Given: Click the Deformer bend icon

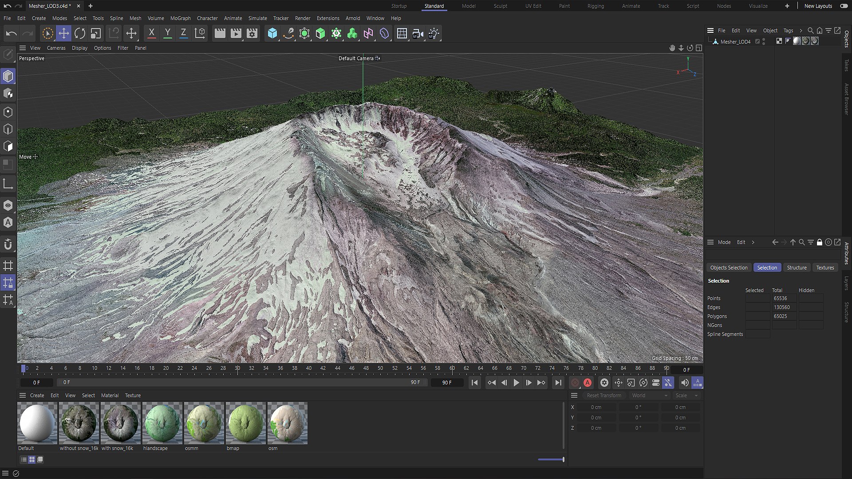Looking at the screenshot, I should click(x=384, y=33).
